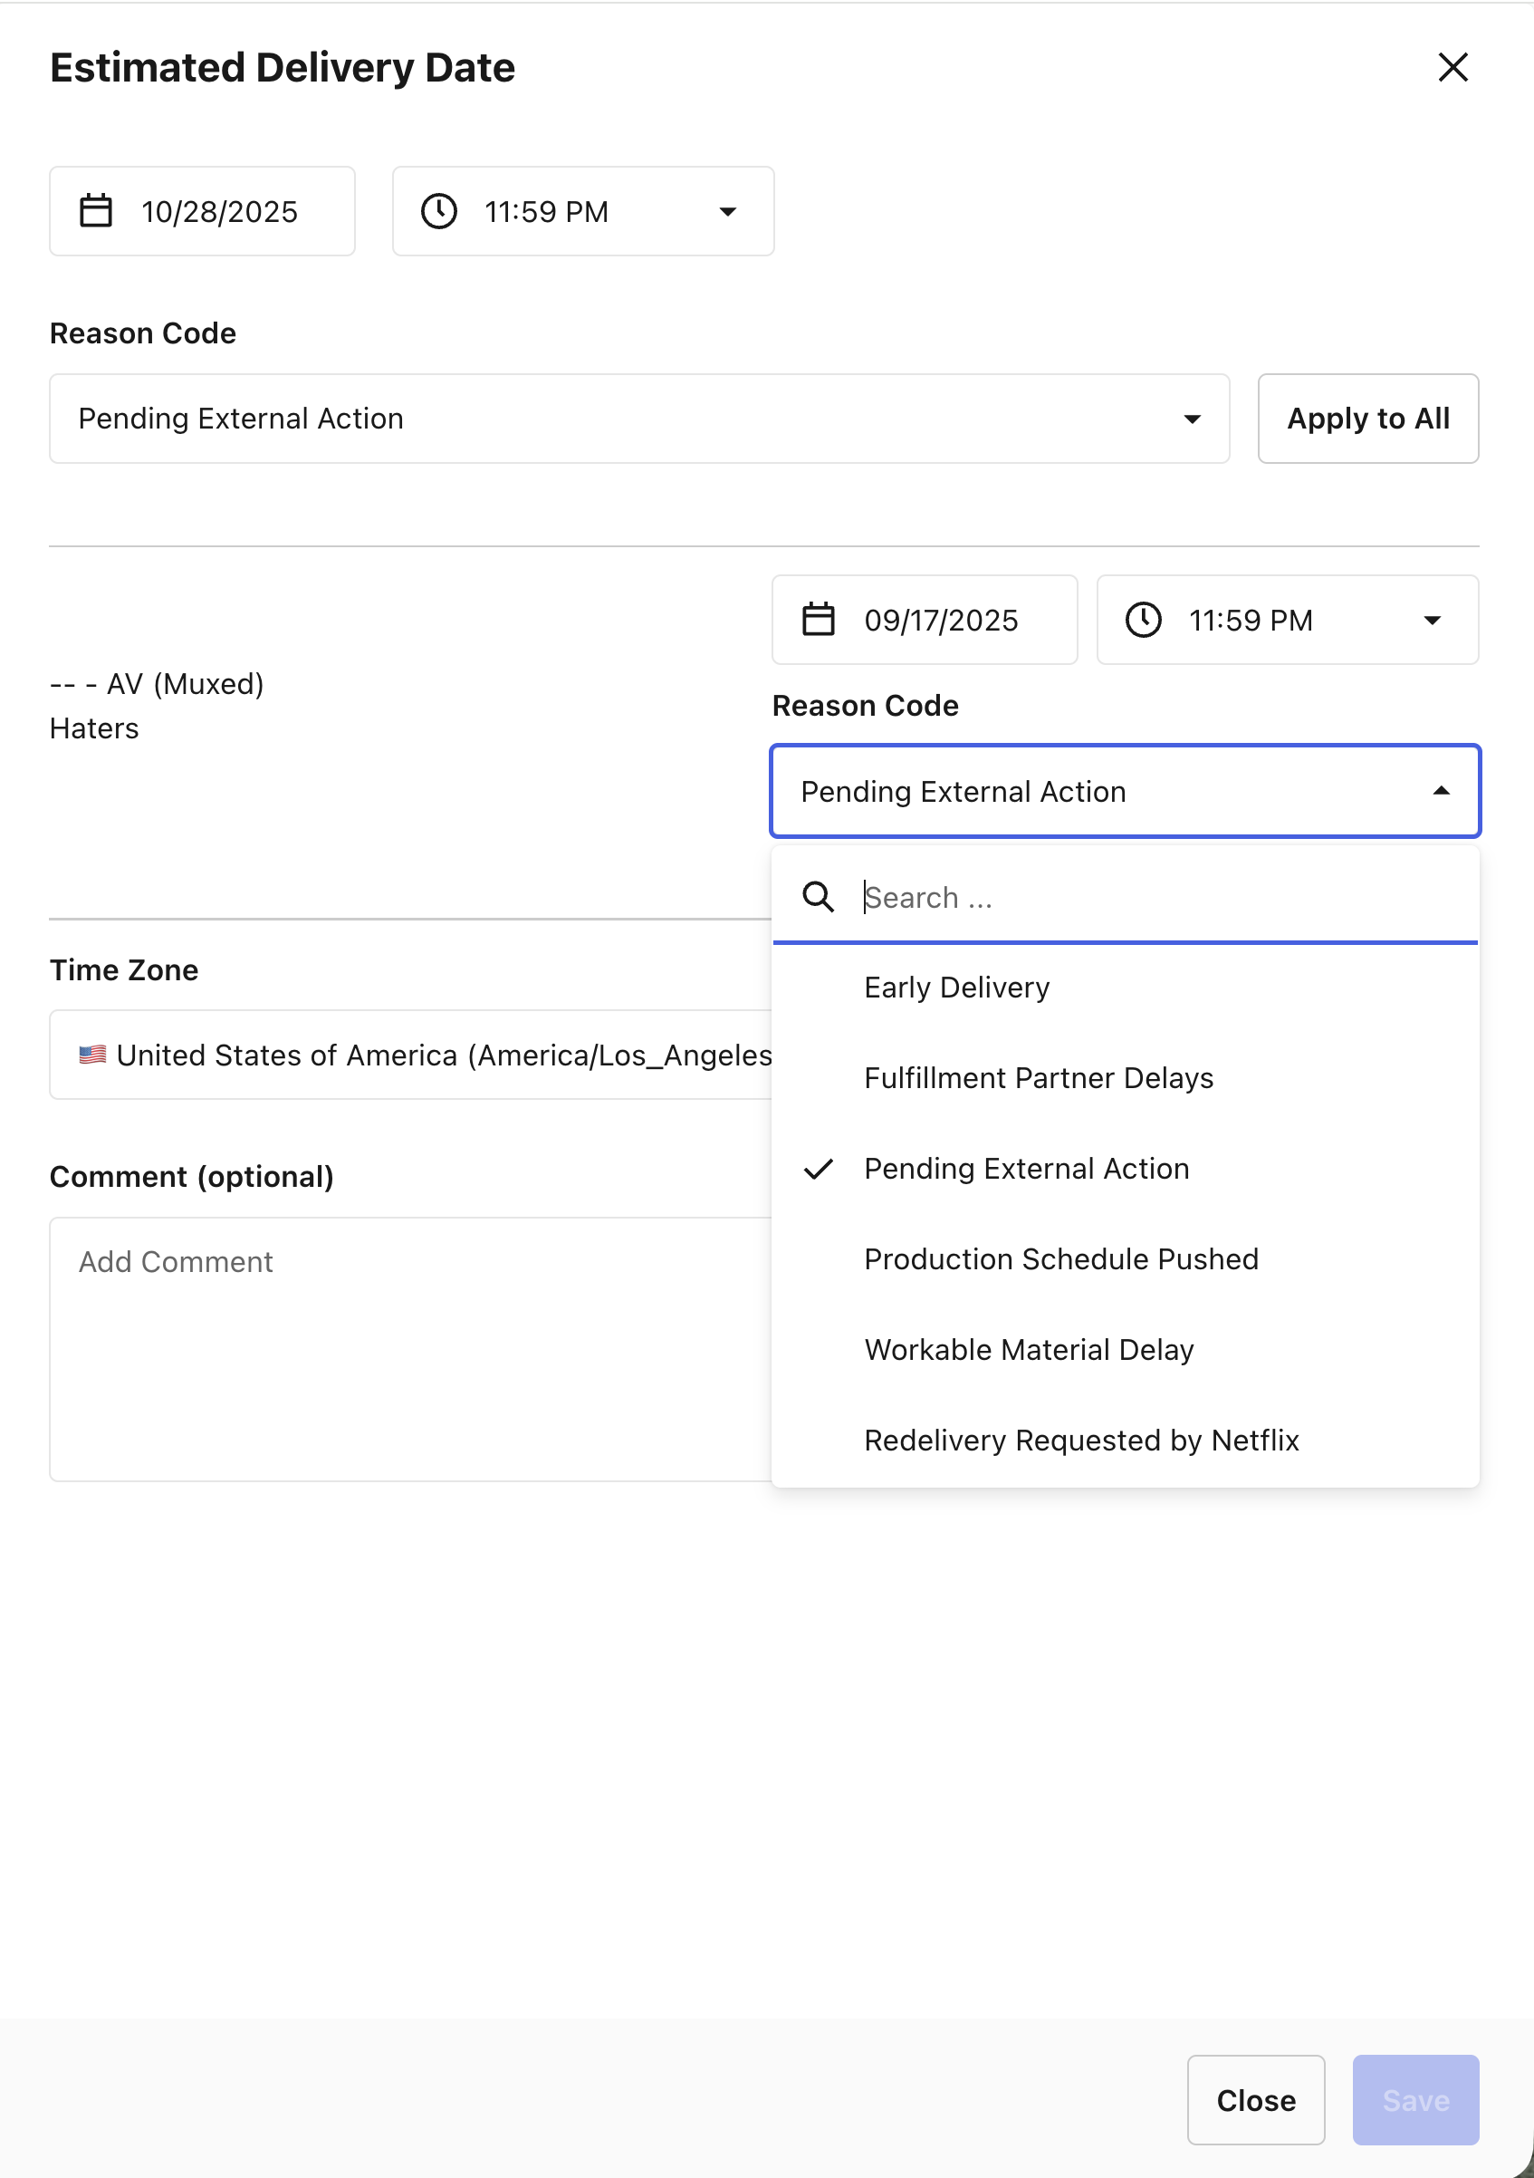Expand the top 11:59 PM time dropdown

(727, 211)
